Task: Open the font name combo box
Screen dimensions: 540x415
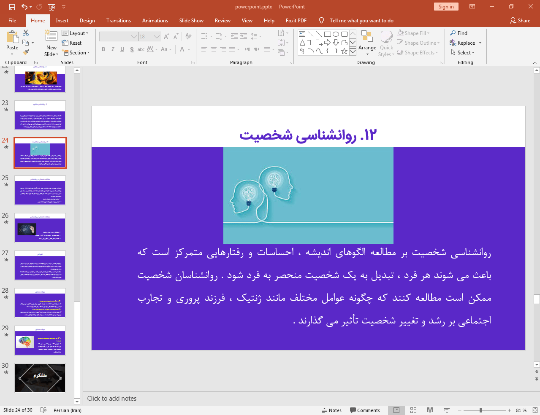Action: pos(119,37)
